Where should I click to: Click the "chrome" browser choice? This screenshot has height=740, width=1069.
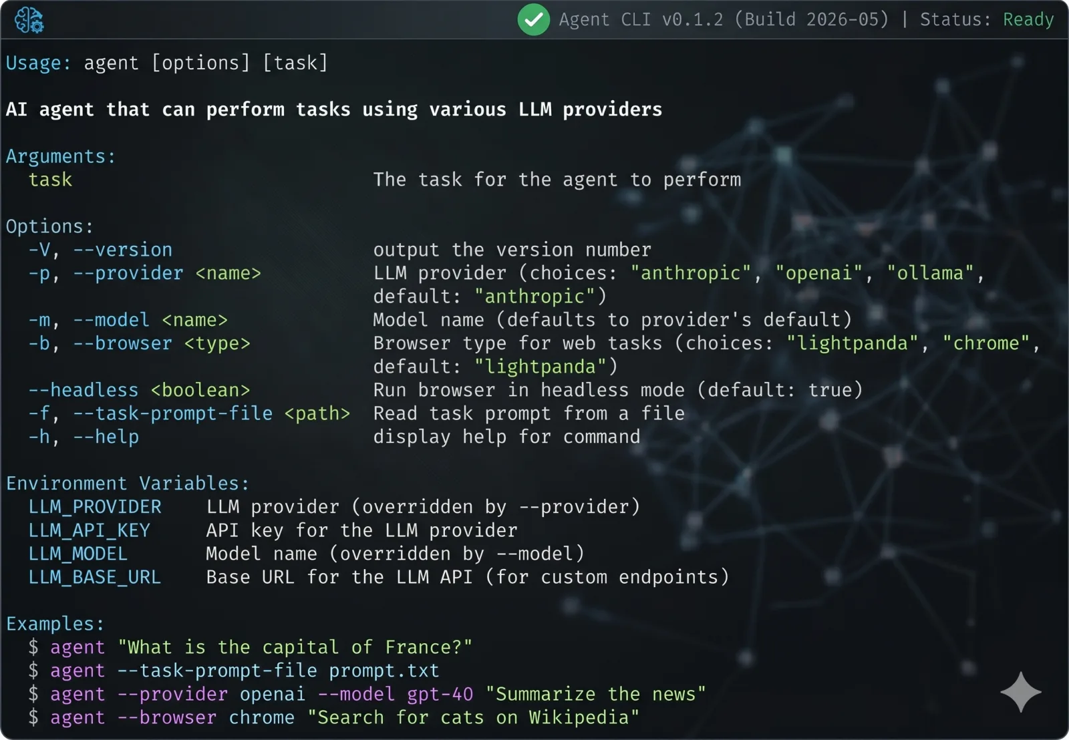click(x=986, y=343)
